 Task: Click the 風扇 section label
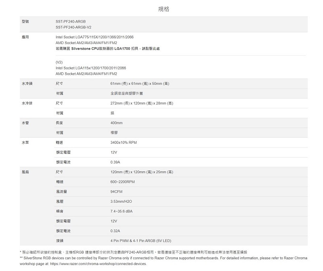[25, 172]
